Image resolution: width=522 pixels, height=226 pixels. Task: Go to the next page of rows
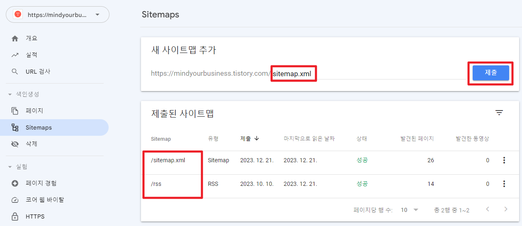tap(506, 209)
